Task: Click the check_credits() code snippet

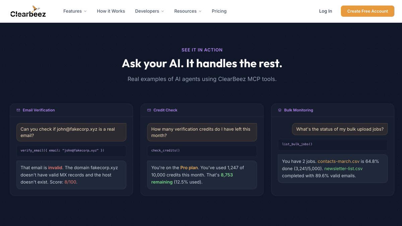Action: click(202, 151)
